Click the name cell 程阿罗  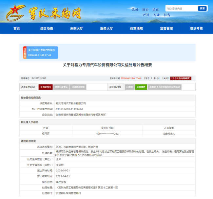[46, 134]
